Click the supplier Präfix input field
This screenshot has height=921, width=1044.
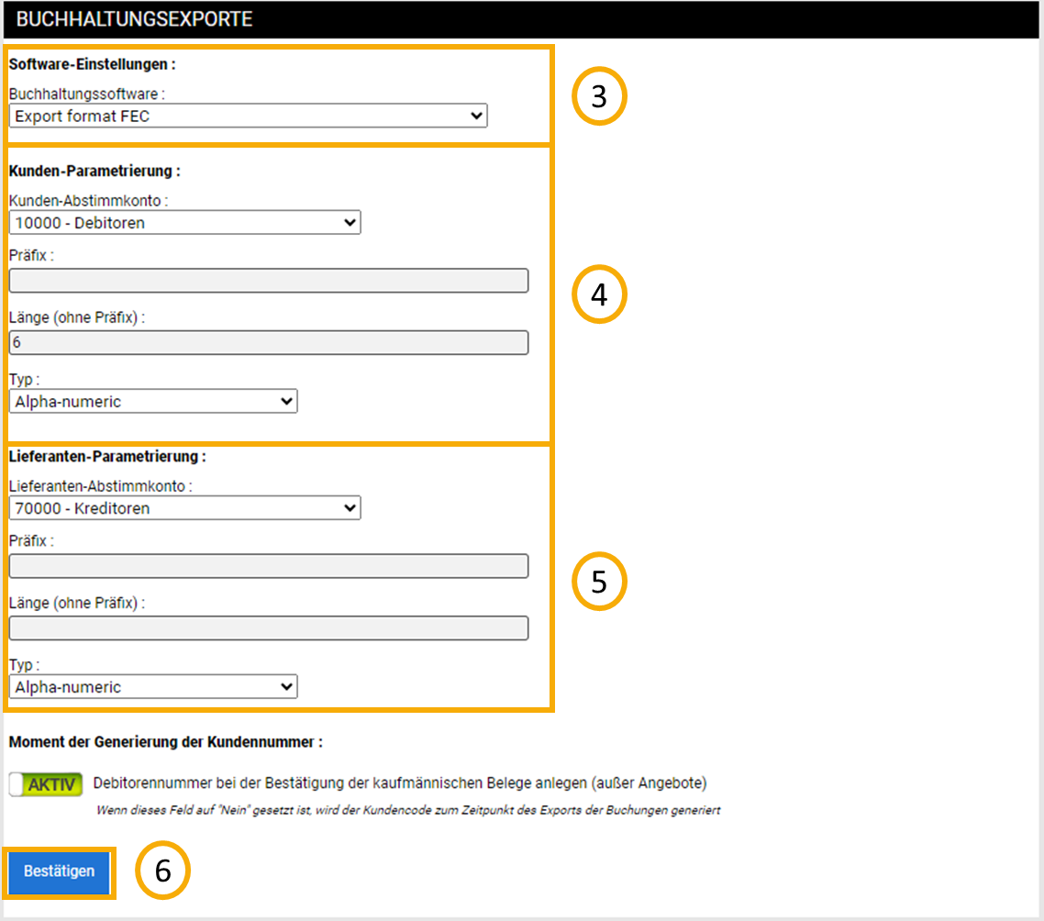(268, 566)
